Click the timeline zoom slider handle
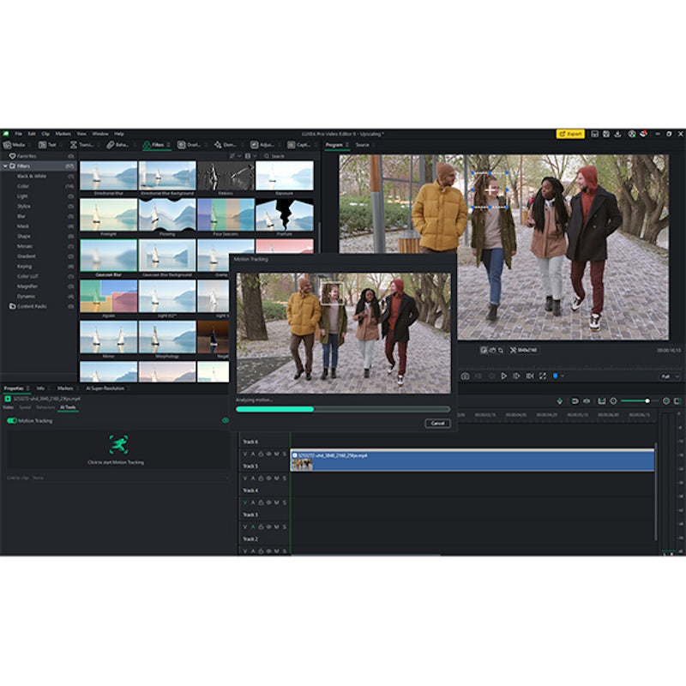 [647, 401]
